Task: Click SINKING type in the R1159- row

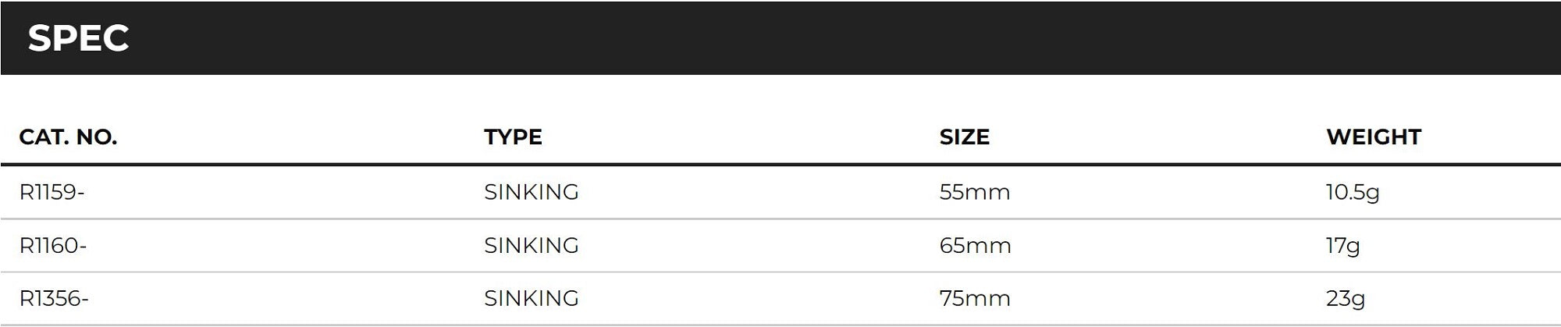Action: coord(531,192)
